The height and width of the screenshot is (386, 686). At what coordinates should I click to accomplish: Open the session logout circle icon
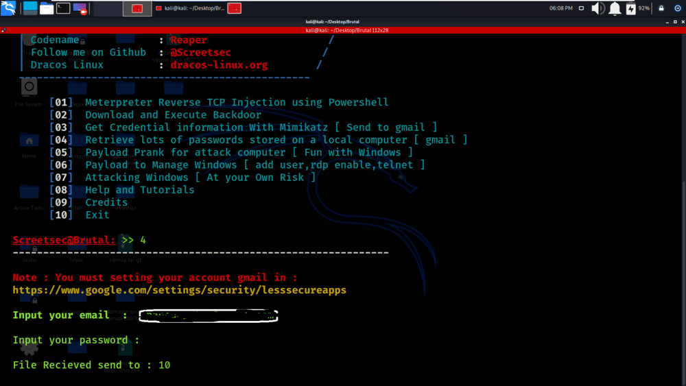coord(678,8)
